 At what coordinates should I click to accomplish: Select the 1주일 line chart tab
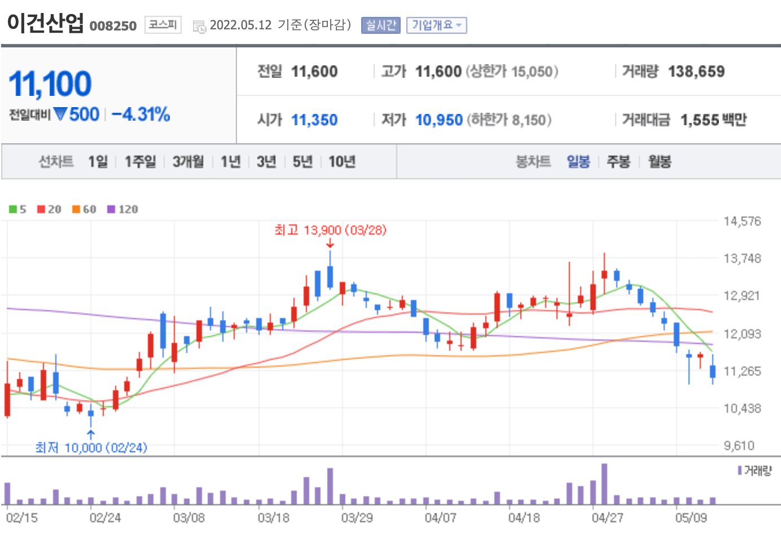pos(140,162)
